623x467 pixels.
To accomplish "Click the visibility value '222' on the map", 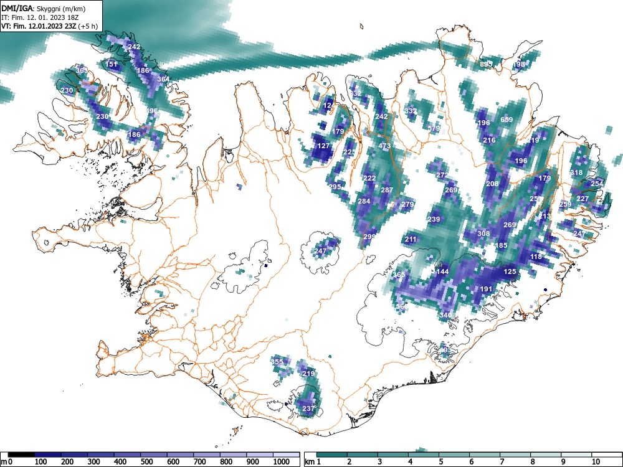I will coord(369,178).
